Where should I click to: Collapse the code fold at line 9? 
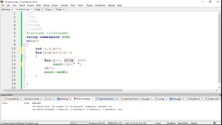[x=24, y=45]
